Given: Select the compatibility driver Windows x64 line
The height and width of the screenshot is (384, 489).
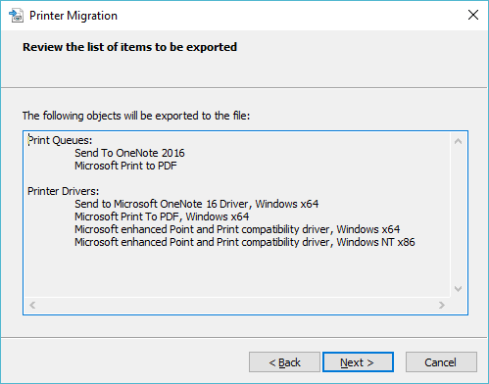Looking at the screenshot, I should pos(237,229).
